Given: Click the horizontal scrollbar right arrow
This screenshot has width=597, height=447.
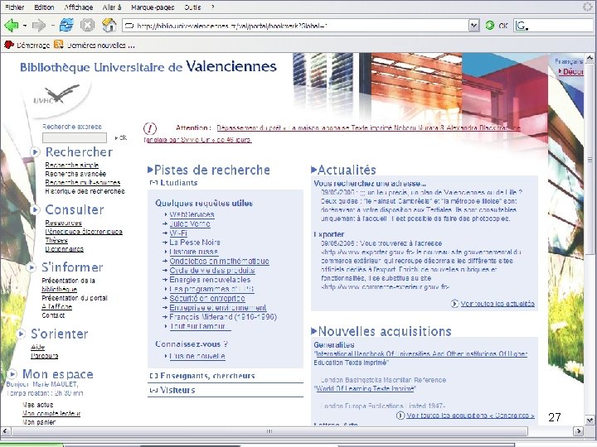Looking at the screenshot, I should [x=579, y=431].
